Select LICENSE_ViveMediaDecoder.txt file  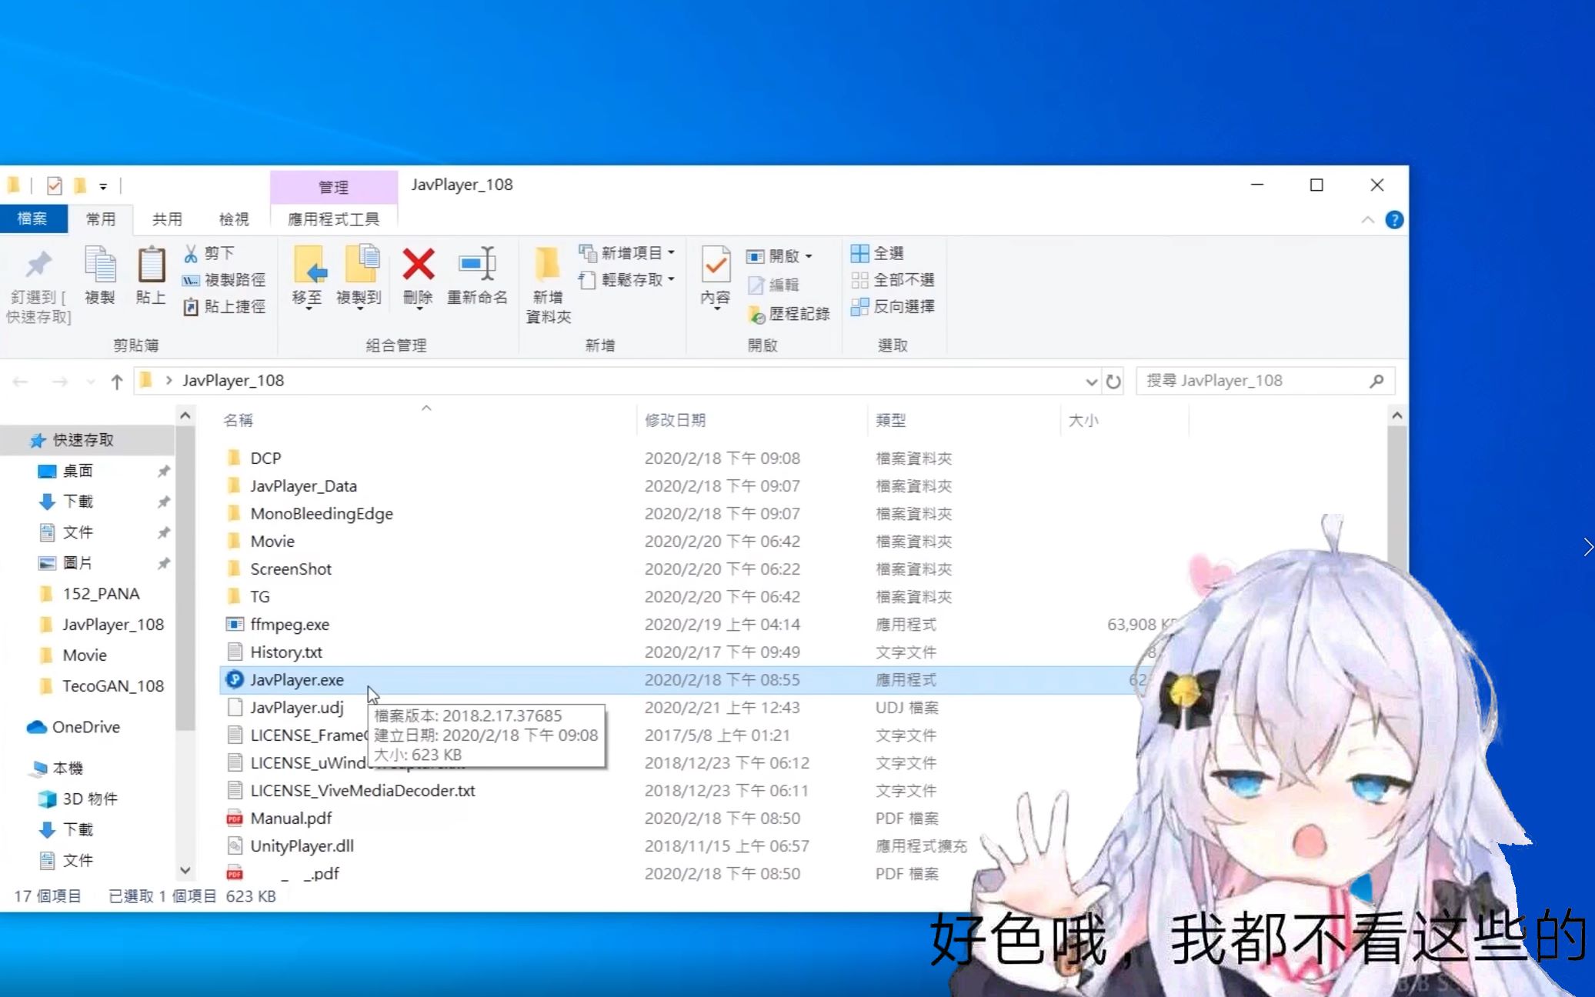tap(362, 791)
